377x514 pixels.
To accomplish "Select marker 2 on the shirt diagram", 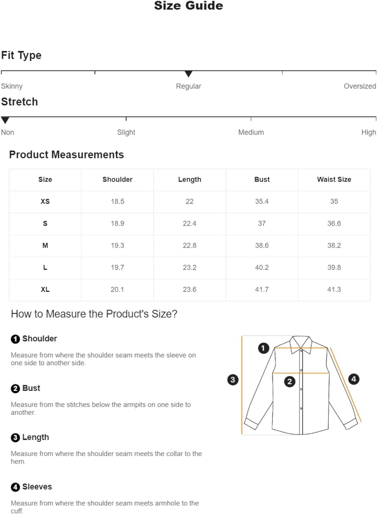I will pyautogui.click(x=290, y=381).
